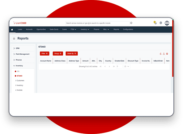Screen dimensions: 183x134
Task: Open the page size dropdown showing 15
Action: coord(127,66)
